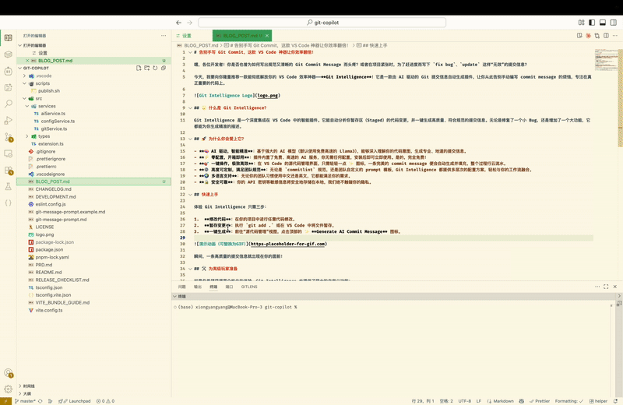Viewport: 623px width, 405px height.
Task: Collapse all folders in explorer
Action: (x=164, y=68)
